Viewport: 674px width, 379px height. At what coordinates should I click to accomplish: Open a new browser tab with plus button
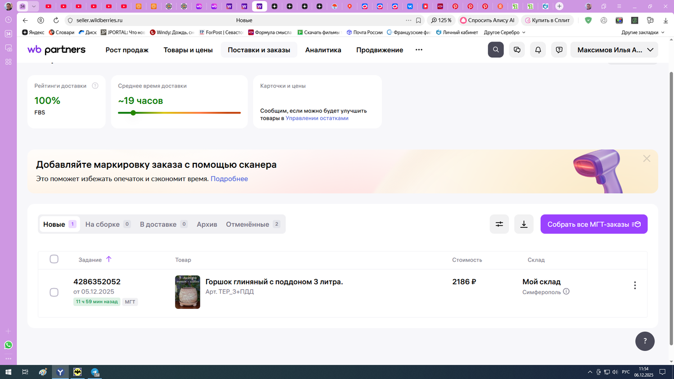tap(559, 6)
